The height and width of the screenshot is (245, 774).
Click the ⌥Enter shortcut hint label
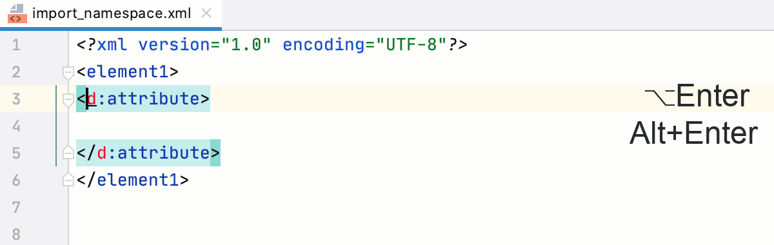click(x=697, y=97)
